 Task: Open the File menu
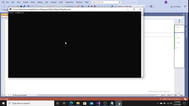pyautogui.click(x=7, y=2)
